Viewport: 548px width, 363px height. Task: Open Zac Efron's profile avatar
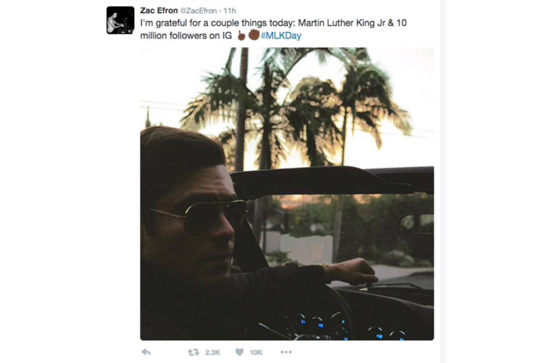pos(121,20)
